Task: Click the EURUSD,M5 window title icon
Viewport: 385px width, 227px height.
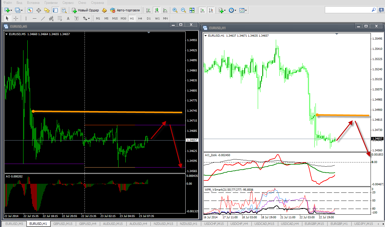Action: tap(6, 26)
